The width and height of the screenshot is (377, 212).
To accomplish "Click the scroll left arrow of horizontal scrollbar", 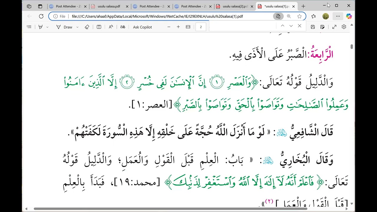I will [26, 209].
